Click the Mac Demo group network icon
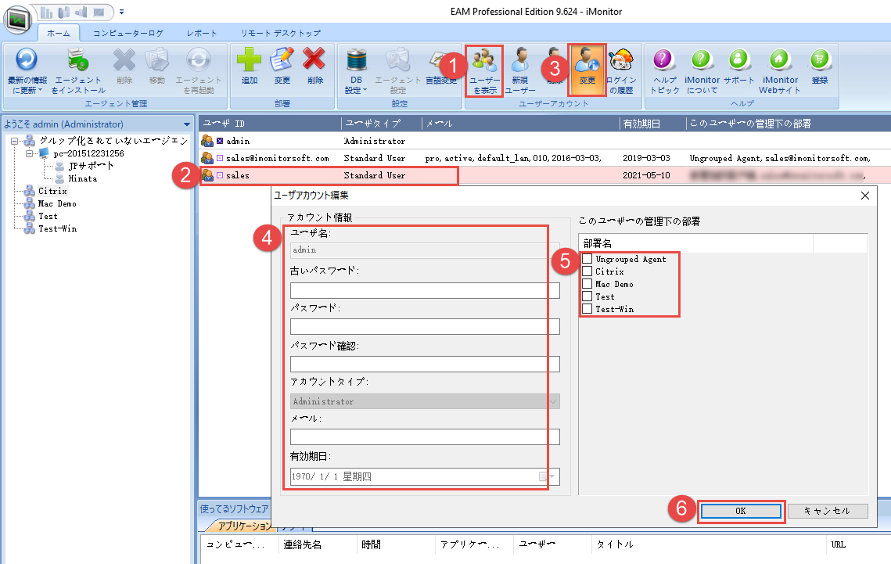 pos(29,203)
